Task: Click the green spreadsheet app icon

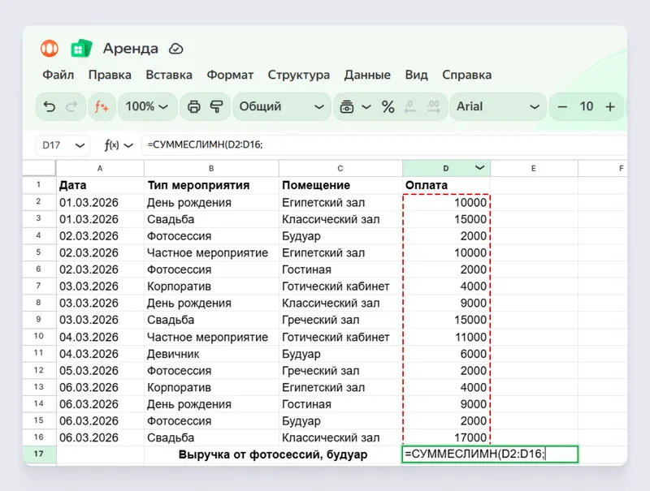Action: pos(81,49)
